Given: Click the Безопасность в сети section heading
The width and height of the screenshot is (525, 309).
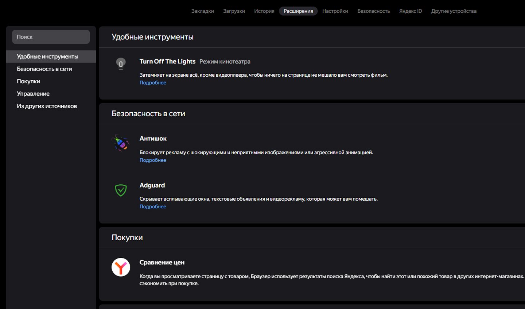Looking at the screenshot, I should [148, 113].
